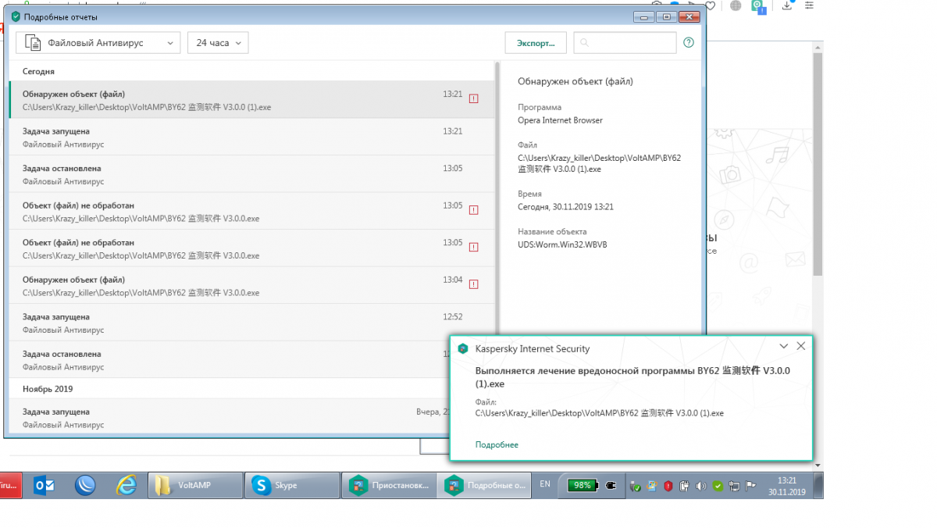This screenshot has width=937, height=528.
Task: Open the blue round browser taskbar icon
Action: tap(85, 485)
